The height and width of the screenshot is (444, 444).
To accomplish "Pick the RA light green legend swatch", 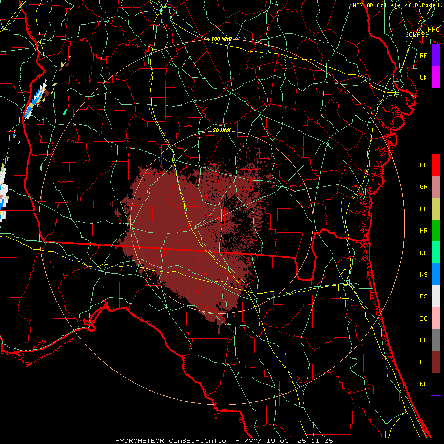I will 436,253.
